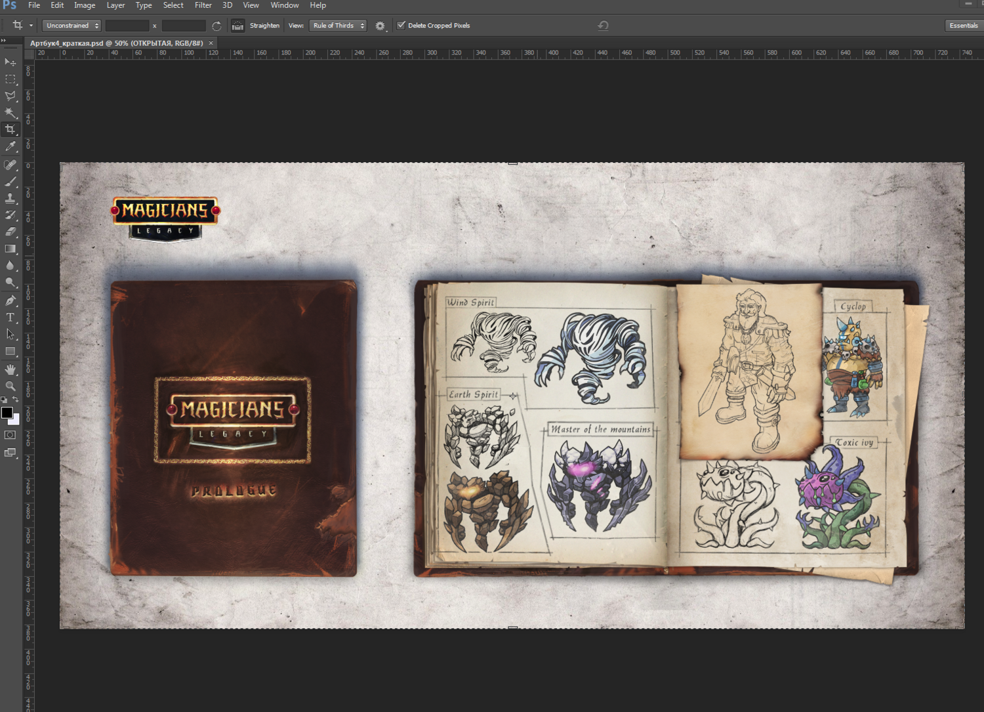Activate the Horizontal Type tool

coord(10,318)
